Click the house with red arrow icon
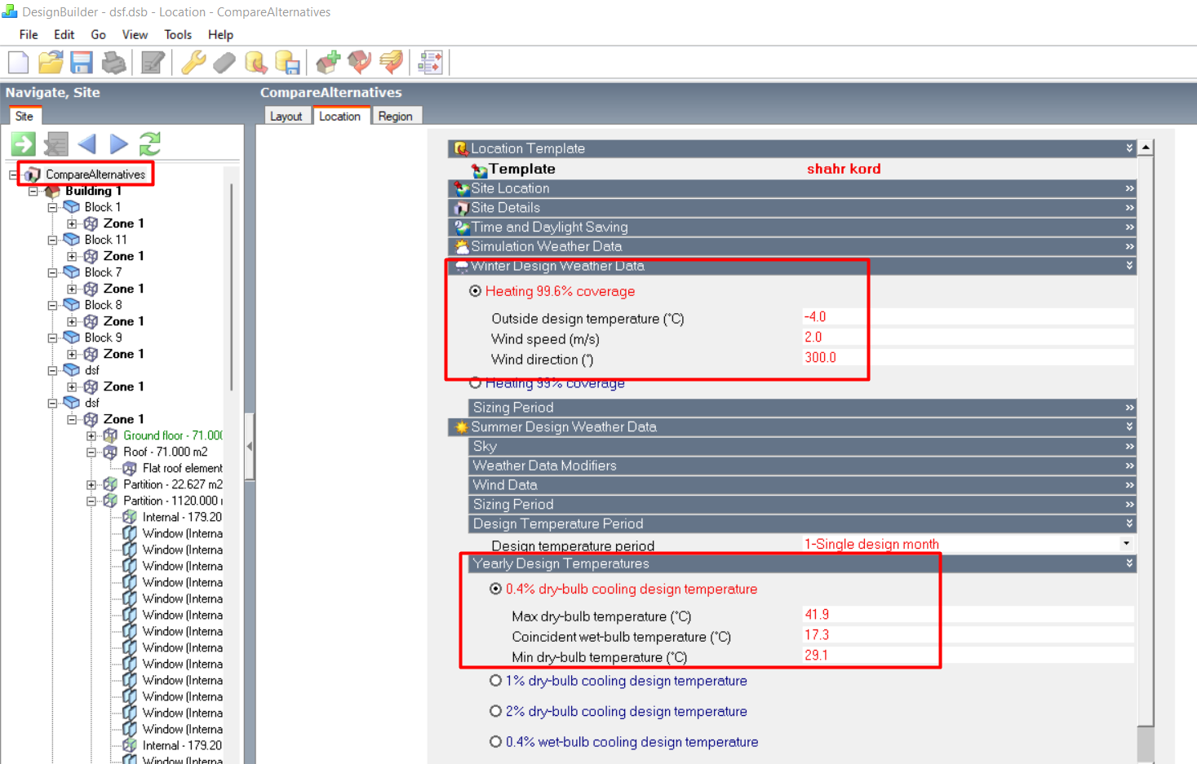The width and height of the screenshot is (1197, 764). tap(359, 63)
